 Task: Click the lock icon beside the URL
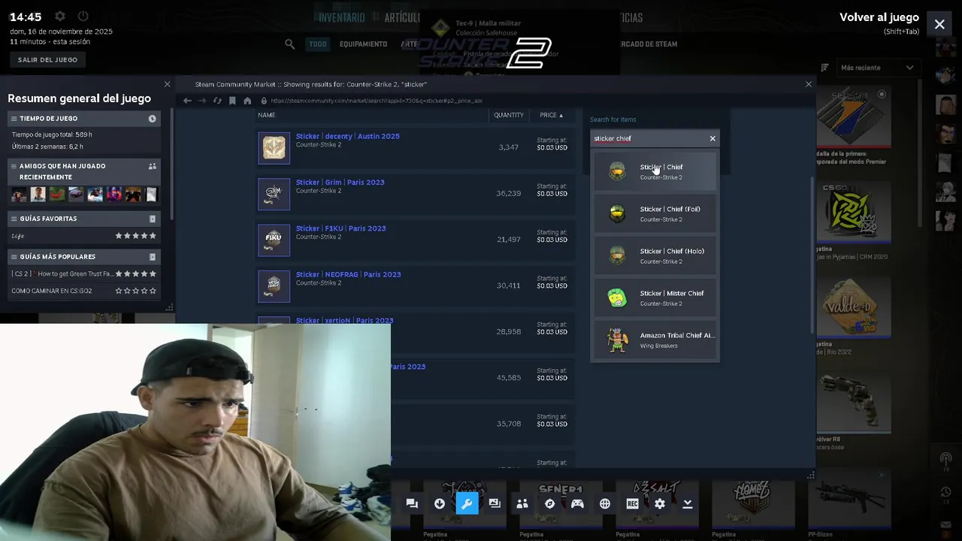coord(264,101)
